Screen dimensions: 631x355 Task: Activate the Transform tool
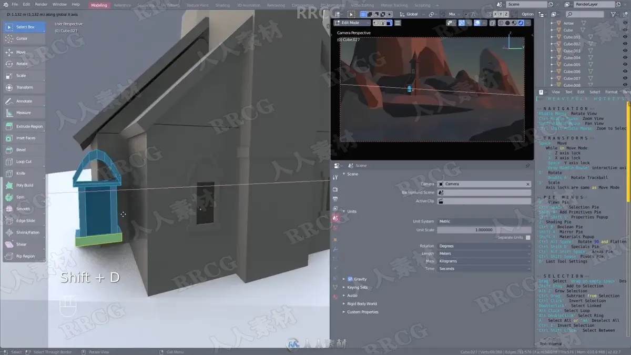[24, 87]
